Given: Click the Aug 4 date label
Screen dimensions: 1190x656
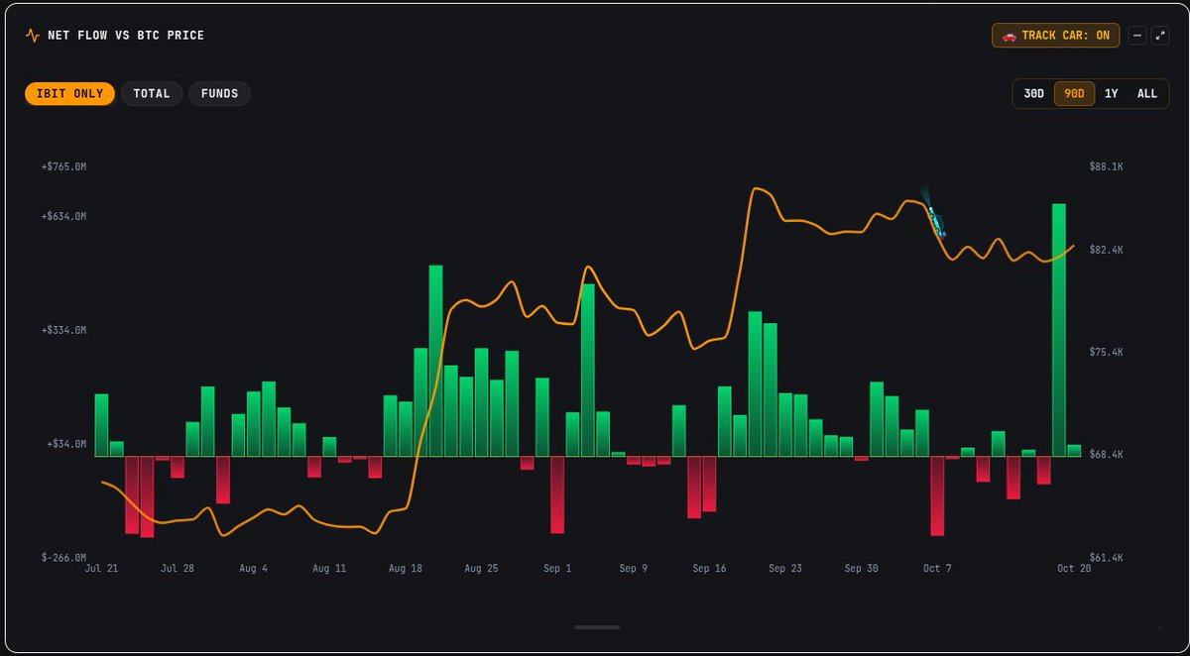Looking at the screenshot, I should [x=253, y=569].
